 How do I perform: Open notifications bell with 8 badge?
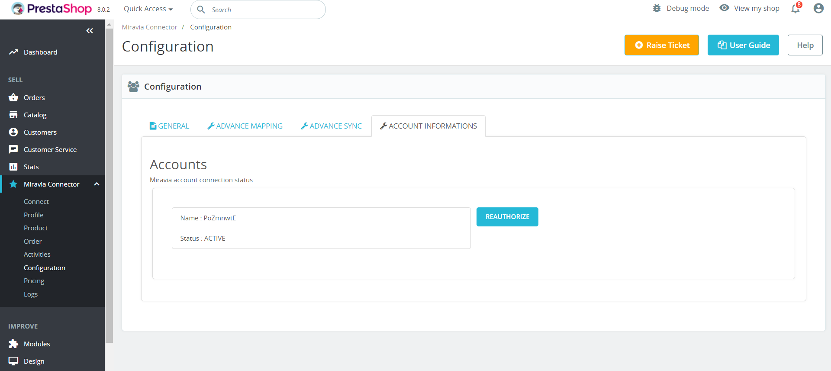point(796,8)
